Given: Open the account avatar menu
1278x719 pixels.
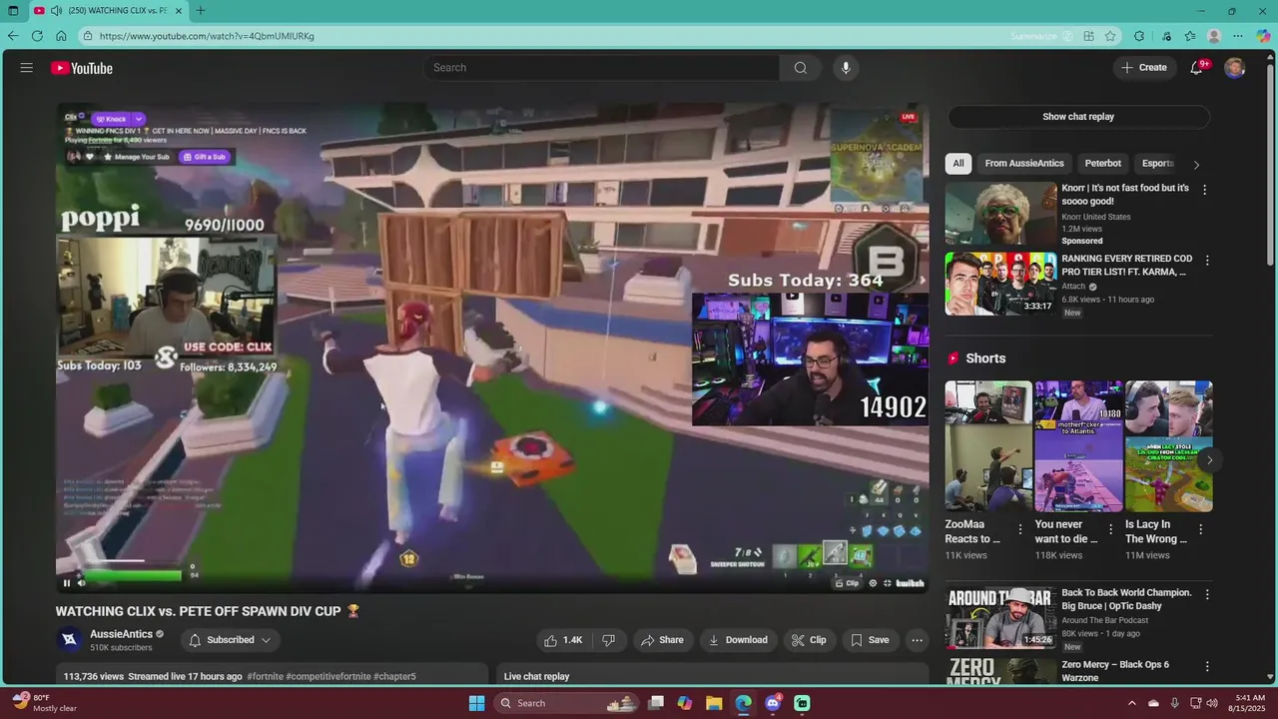Looking at the screenshot, I should click(x=1235, y=68).
